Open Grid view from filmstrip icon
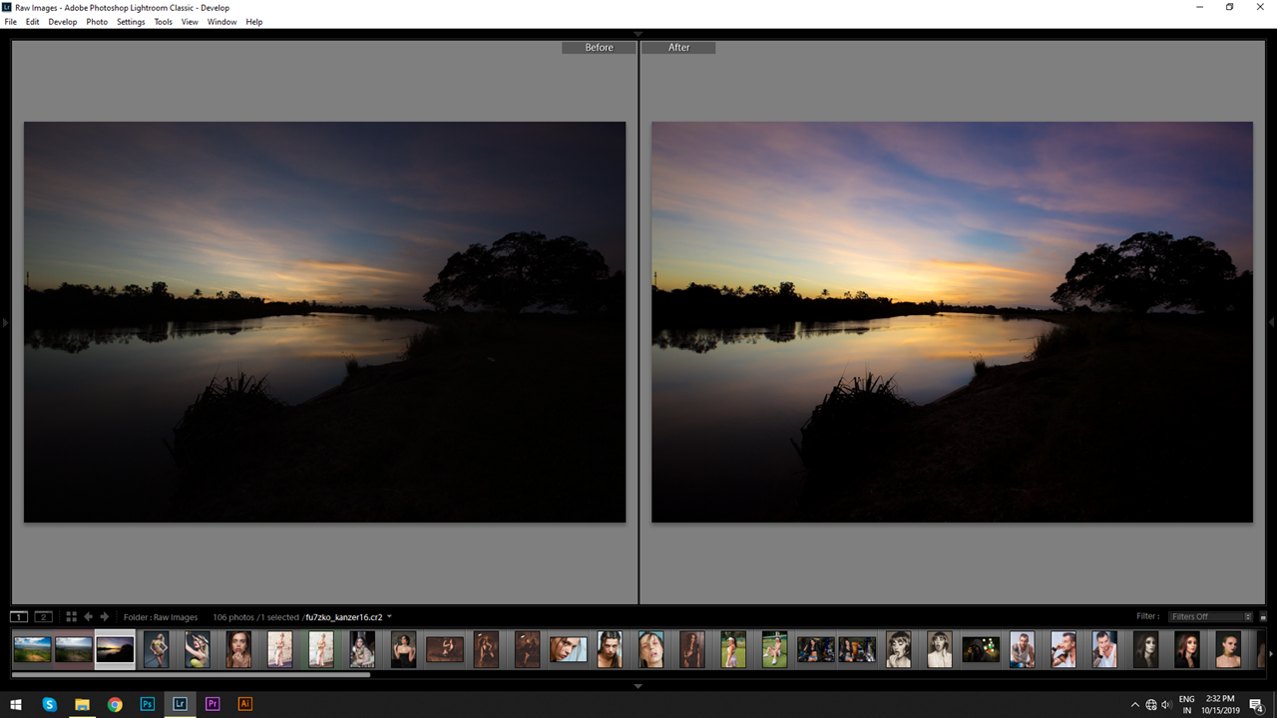 click(71, 617)
